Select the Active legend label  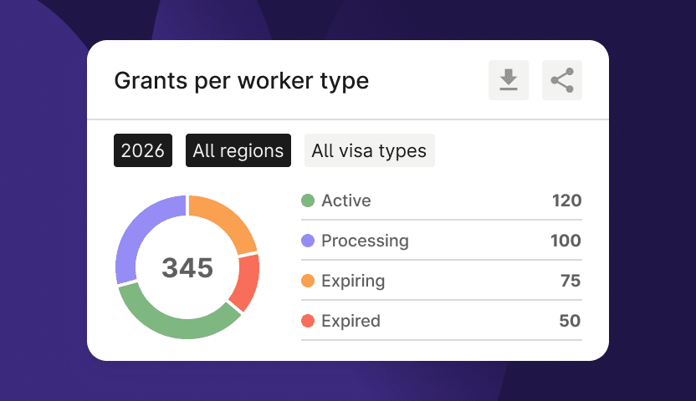click(345, 200)
